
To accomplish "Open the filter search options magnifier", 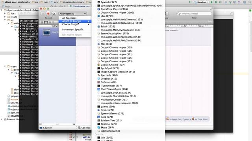I will point(179,14).
